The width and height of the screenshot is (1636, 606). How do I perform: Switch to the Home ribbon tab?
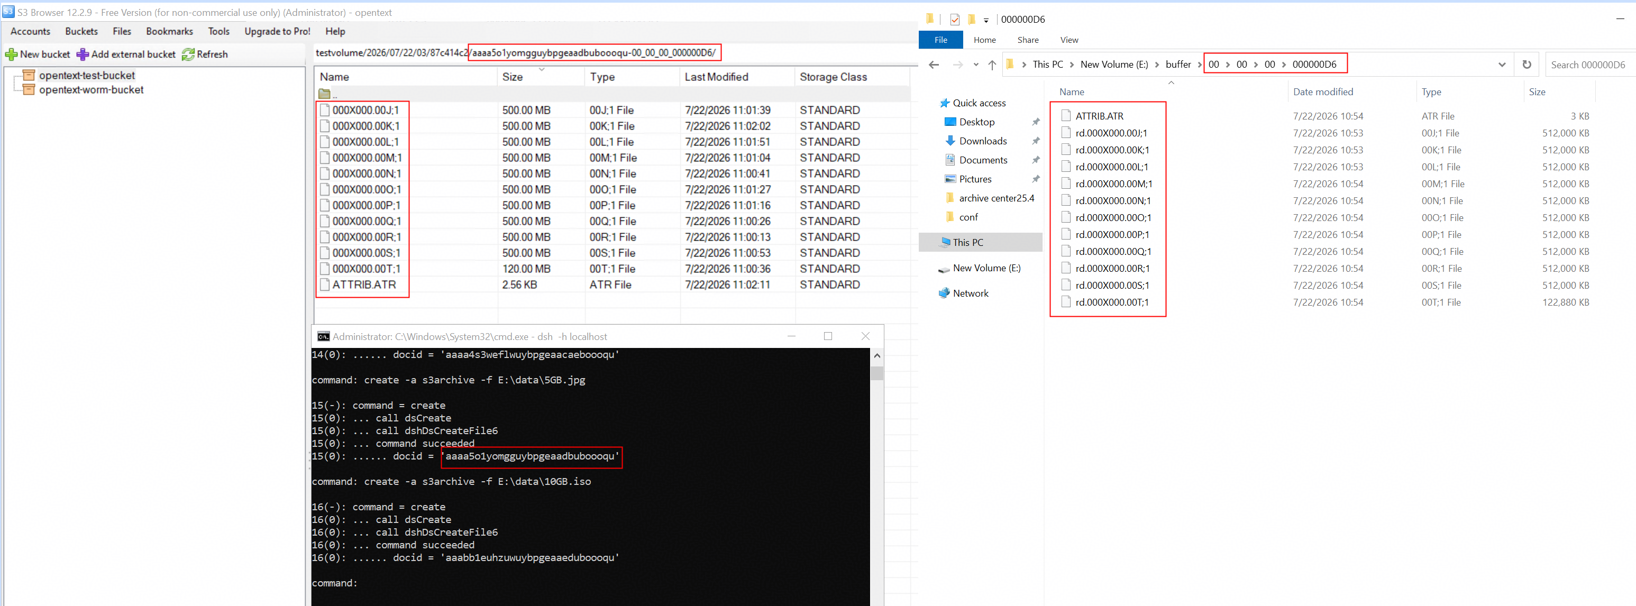tap(984, 39)
